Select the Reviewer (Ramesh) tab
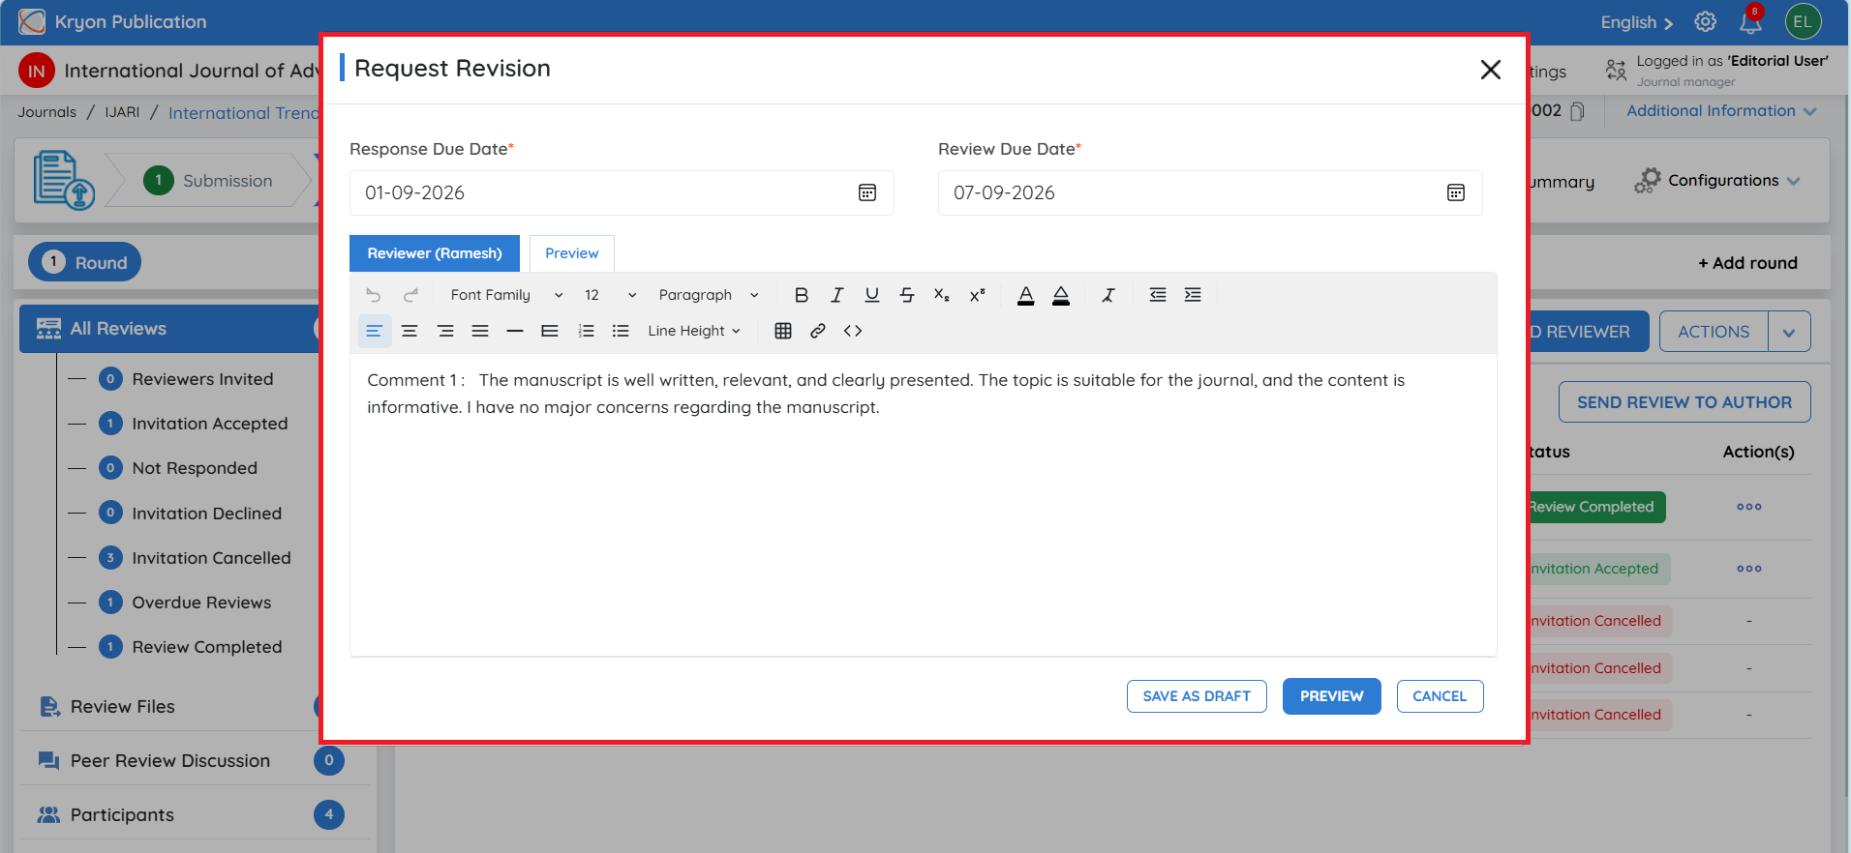1851x853 pixels. tap(435, 253)
